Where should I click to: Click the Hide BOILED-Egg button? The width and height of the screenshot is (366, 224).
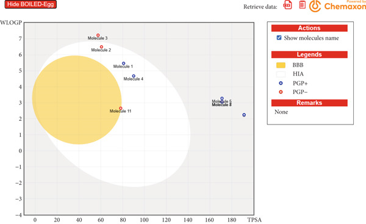(30, 4)
